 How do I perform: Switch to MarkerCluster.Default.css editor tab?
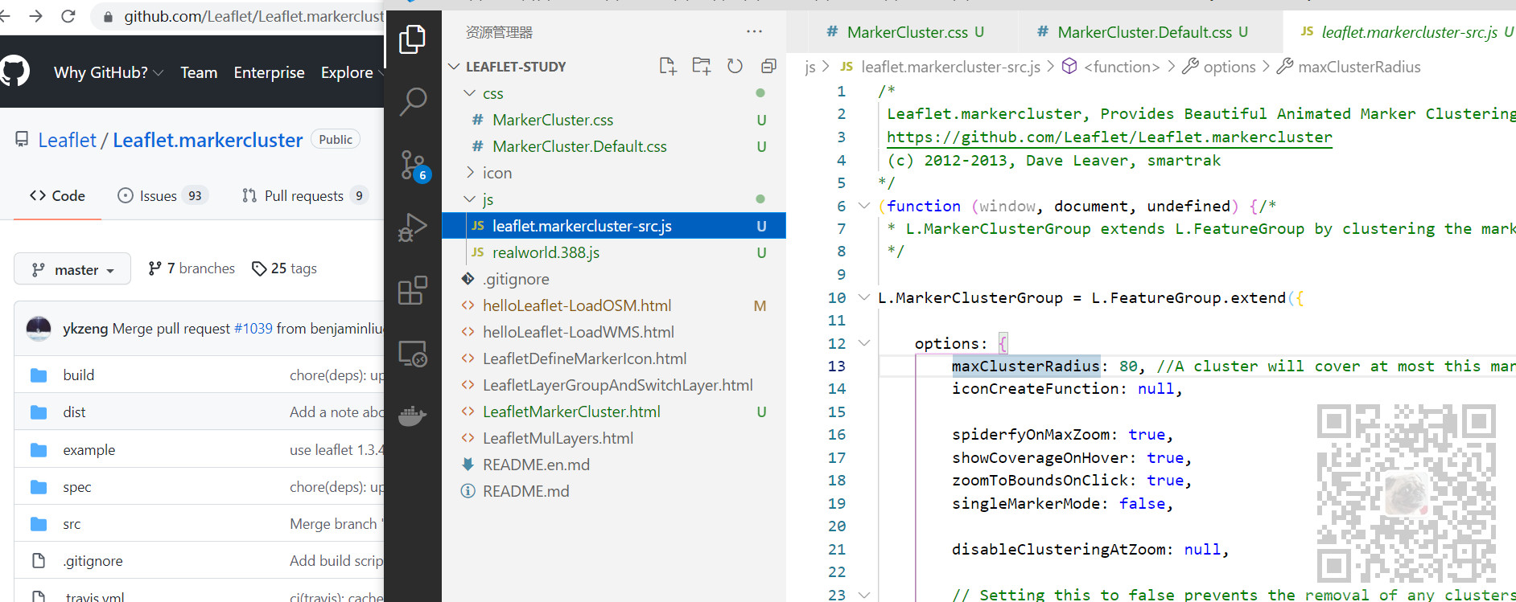1143,32
